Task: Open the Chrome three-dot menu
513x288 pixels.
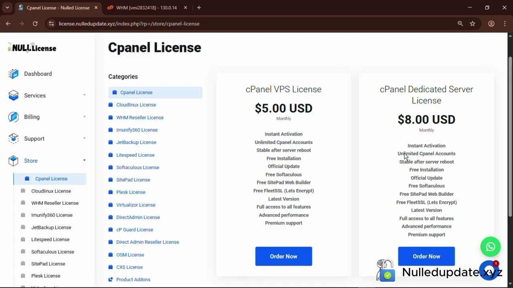Action: [505, 24]
